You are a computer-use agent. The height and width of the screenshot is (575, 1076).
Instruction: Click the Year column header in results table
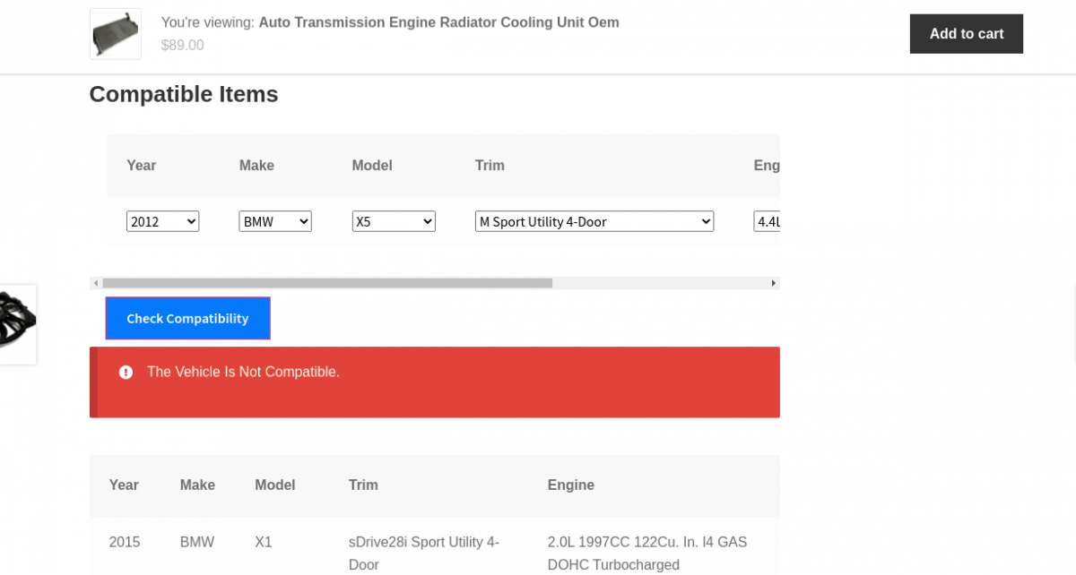[124, 485]
